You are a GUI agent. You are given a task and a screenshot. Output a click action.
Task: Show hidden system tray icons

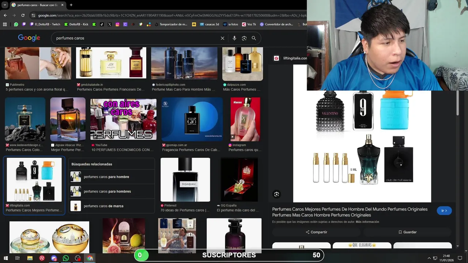tap(429, 258)
